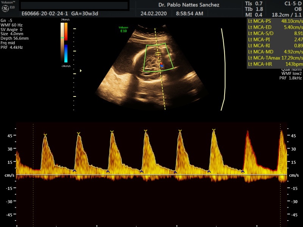Viewport: 303px width, 227px height.
Task: Click the green Voluson E10 watermark
Action: pos(123,29)
